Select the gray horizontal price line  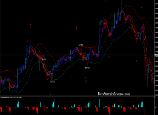[x=77, y=55]
